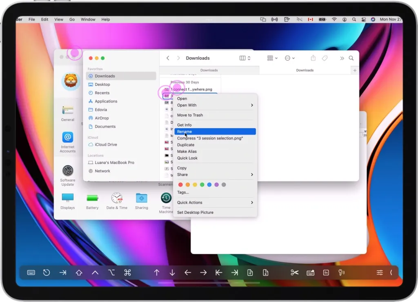Toggle the Fn key button in bottom toolbar
The image size is (418, 302).
(326, 273)
